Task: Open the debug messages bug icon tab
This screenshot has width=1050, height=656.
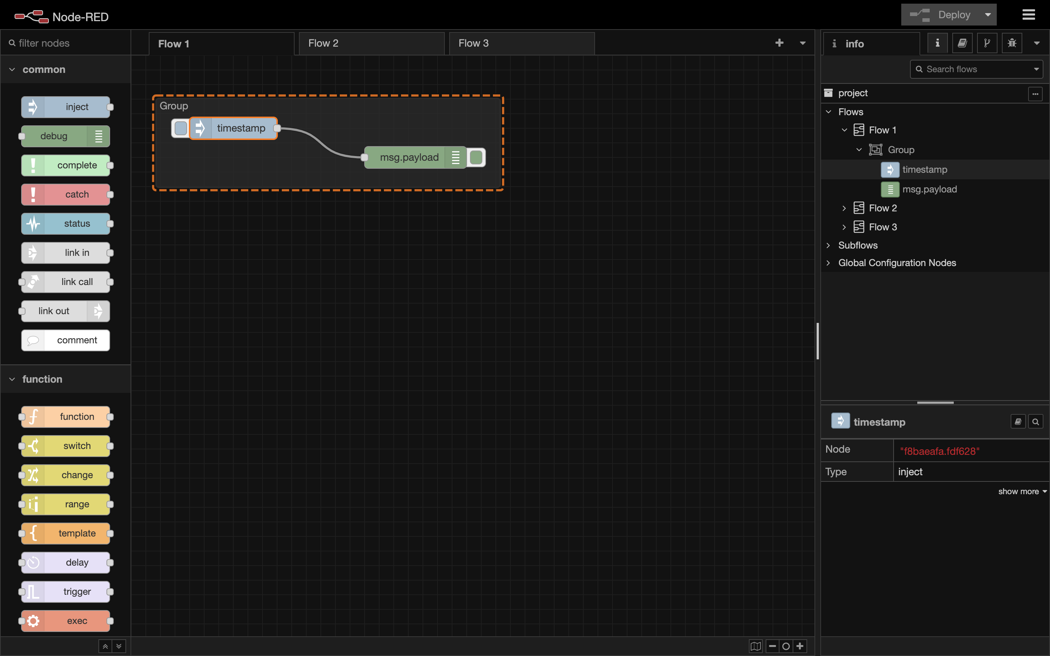Action: (x=1012, y=43)
